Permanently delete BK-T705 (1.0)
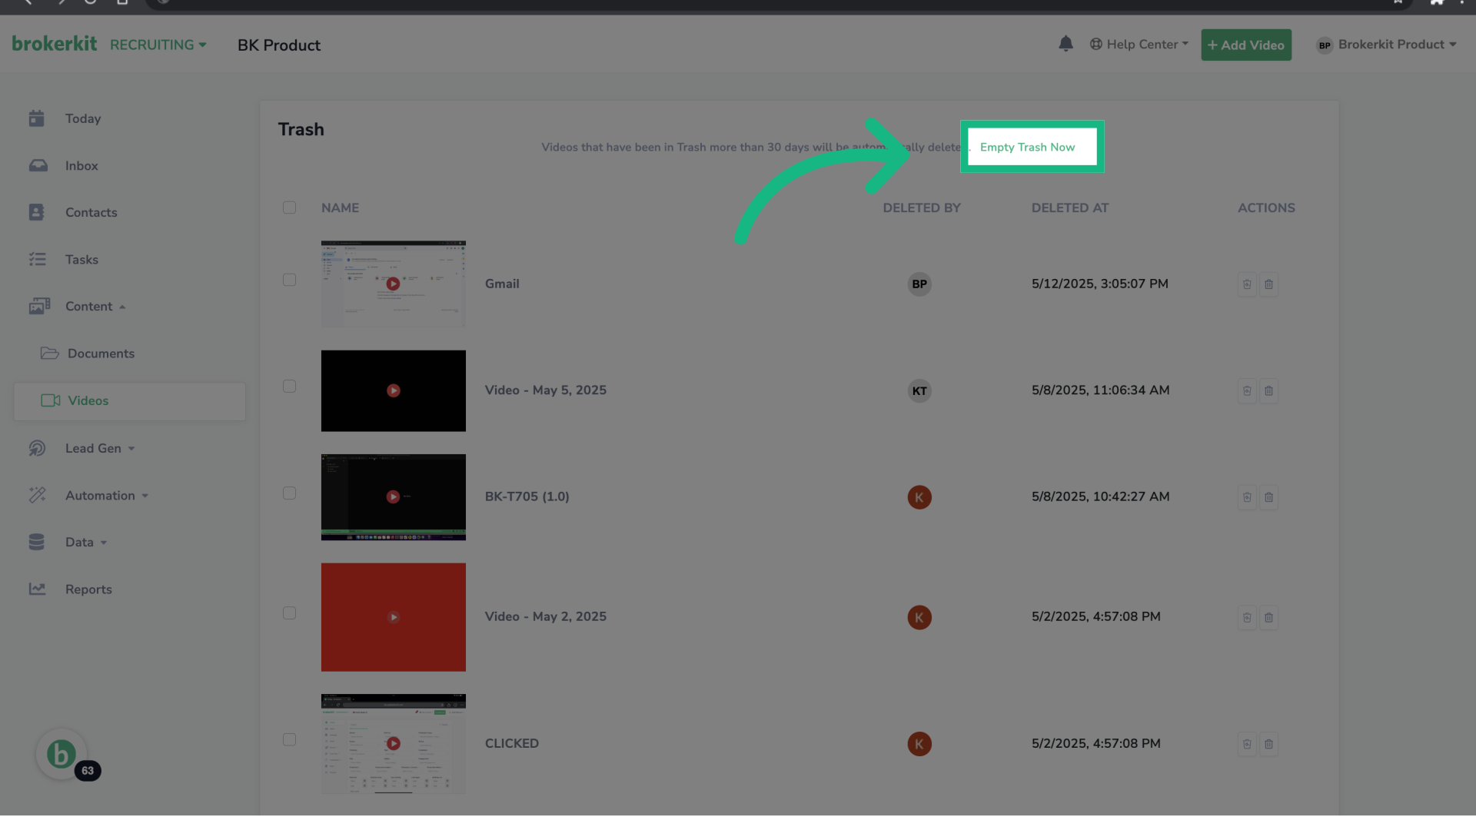The image size is (1476, 830). tap(1268, 497)
